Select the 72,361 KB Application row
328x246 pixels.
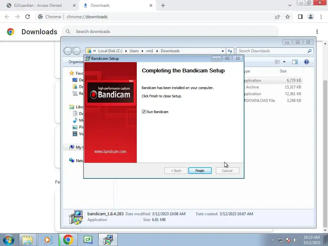click(273, 94)
